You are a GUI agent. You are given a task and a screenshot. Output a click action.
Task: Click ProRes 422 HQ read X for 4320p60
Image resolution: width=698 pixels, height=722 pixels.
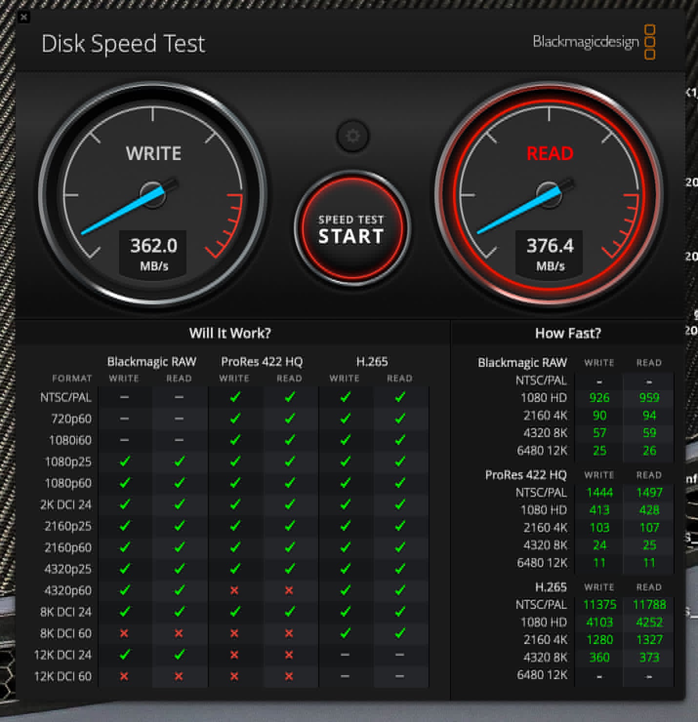[x=289, y=590]
